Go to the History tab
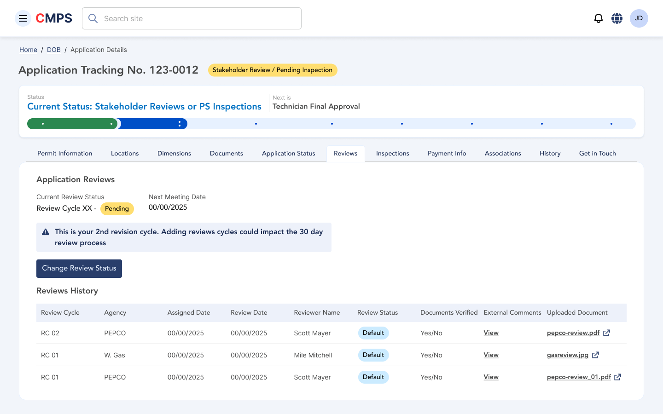Screen dimensions: 663x414 550,154
